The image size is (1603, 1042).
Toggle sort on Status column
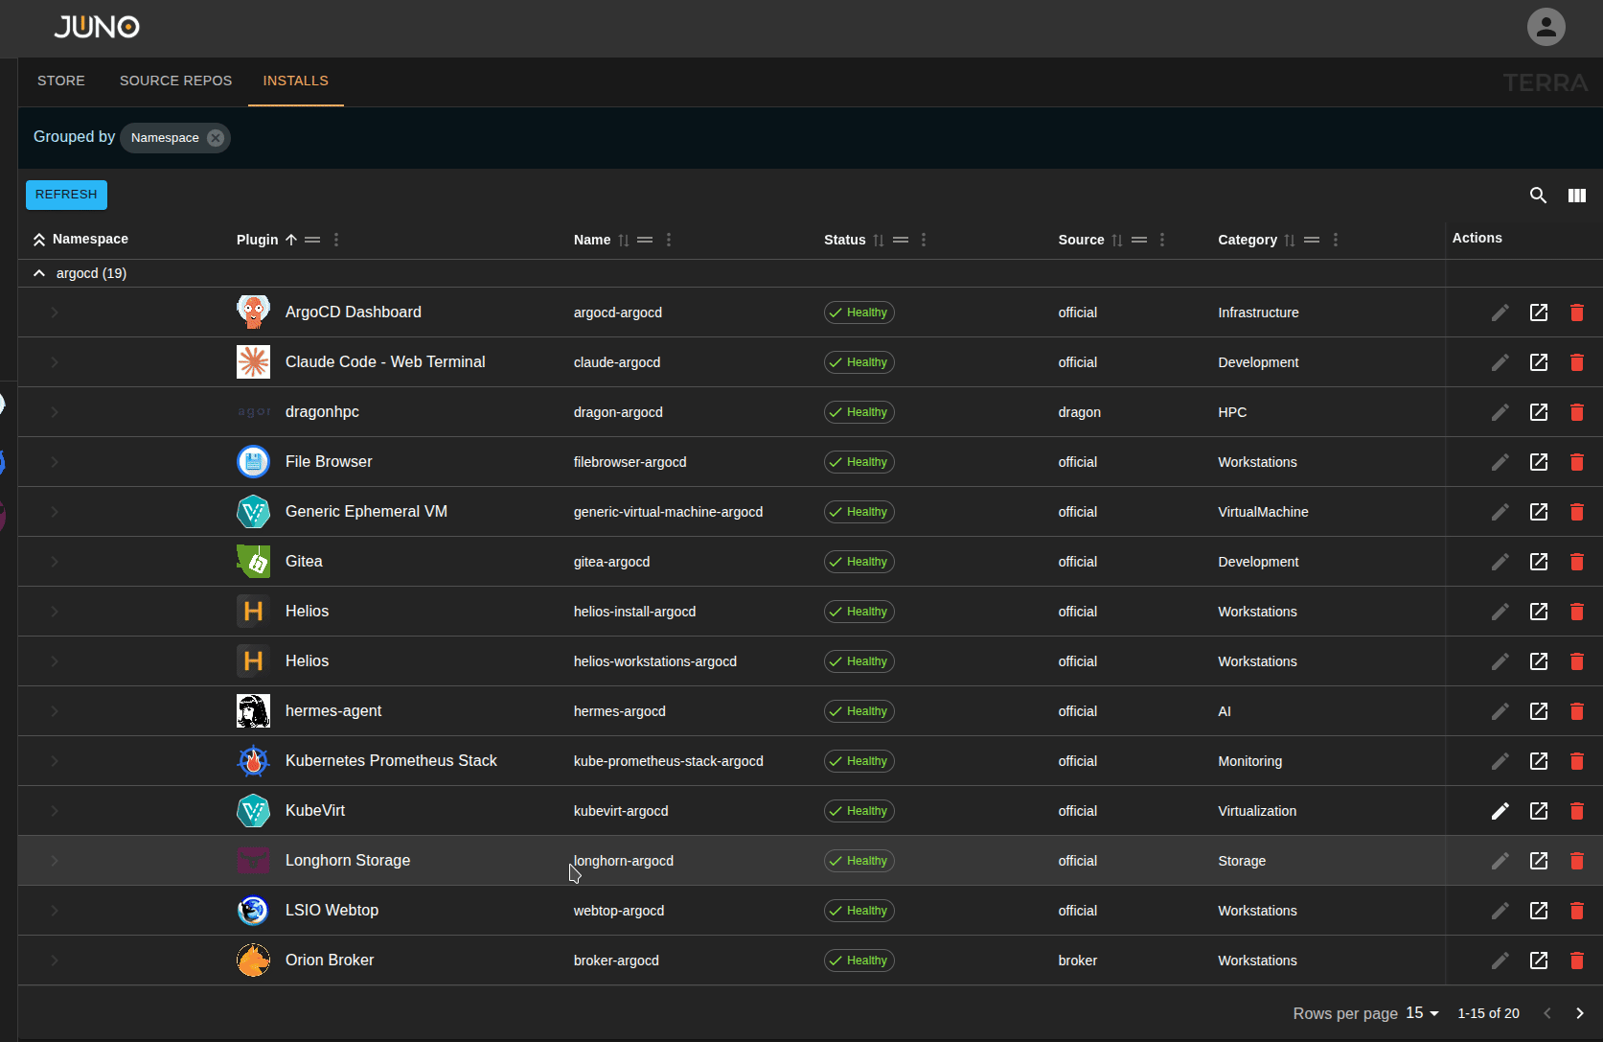879,240
